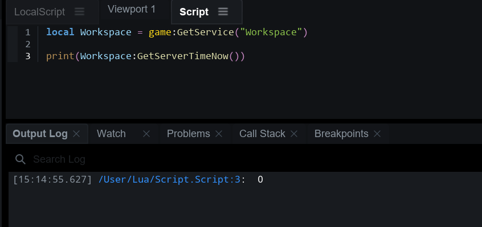Image resolution: width=482 pixels, height=227 pixels.
Task: Click line number 2 in the gutter
Action: [28, 44]
